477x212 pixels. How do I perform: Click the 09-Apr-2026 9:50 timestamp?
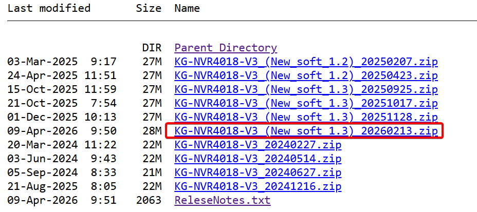point(62,131)
